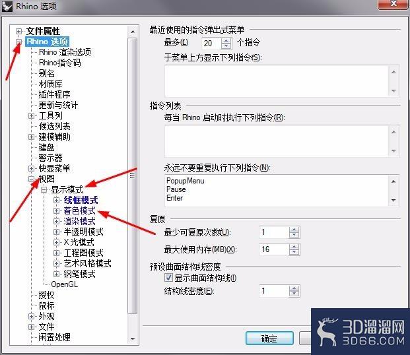Open the OpenGL settings page
Viewport: 410px width, 355px height.
coord(64,284)
